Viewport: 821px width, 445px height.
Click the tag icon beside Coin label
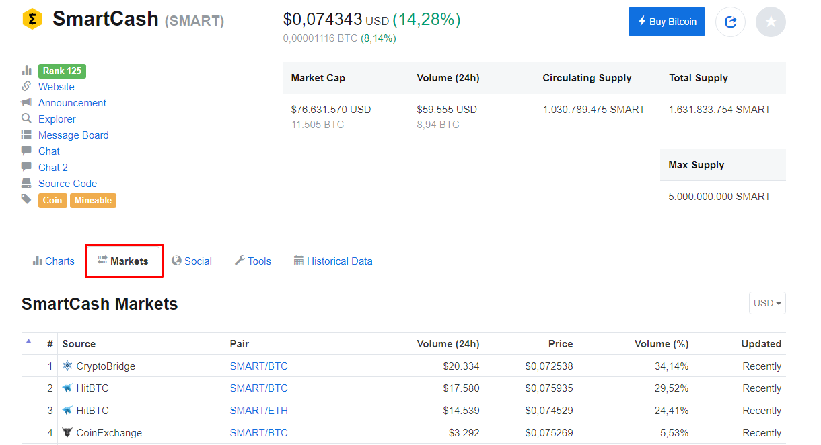pos(27,199)
